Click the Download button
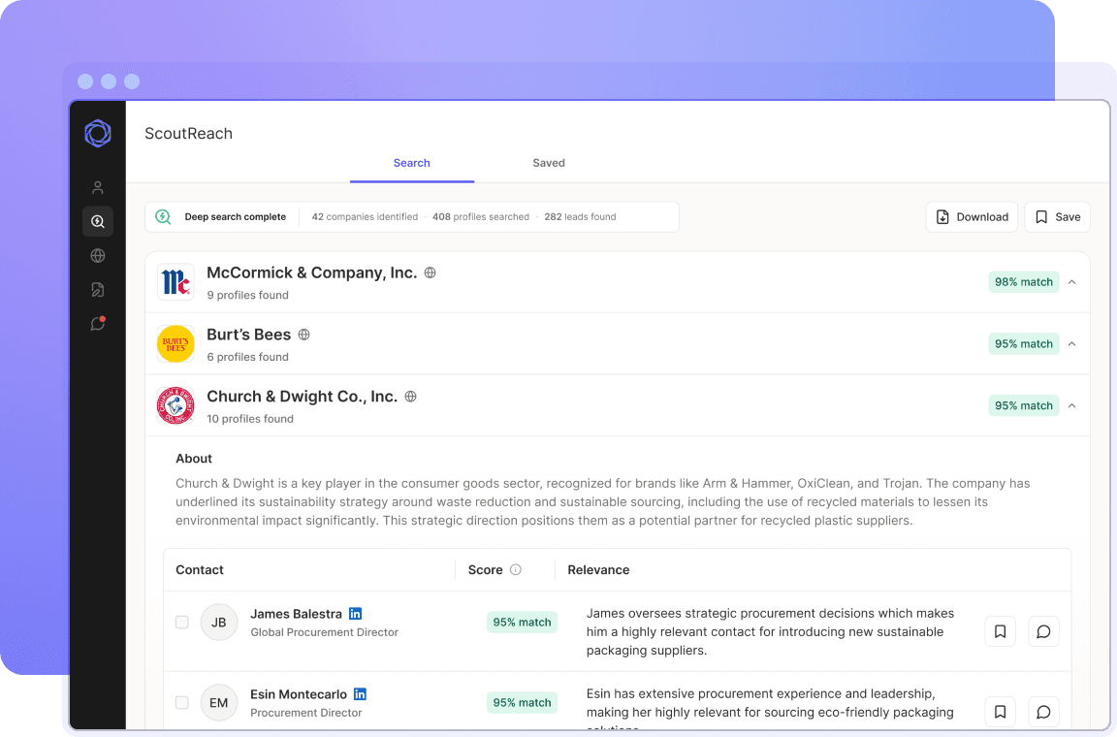The height and width of the screenshot is (737, 1117). point(972,216)
